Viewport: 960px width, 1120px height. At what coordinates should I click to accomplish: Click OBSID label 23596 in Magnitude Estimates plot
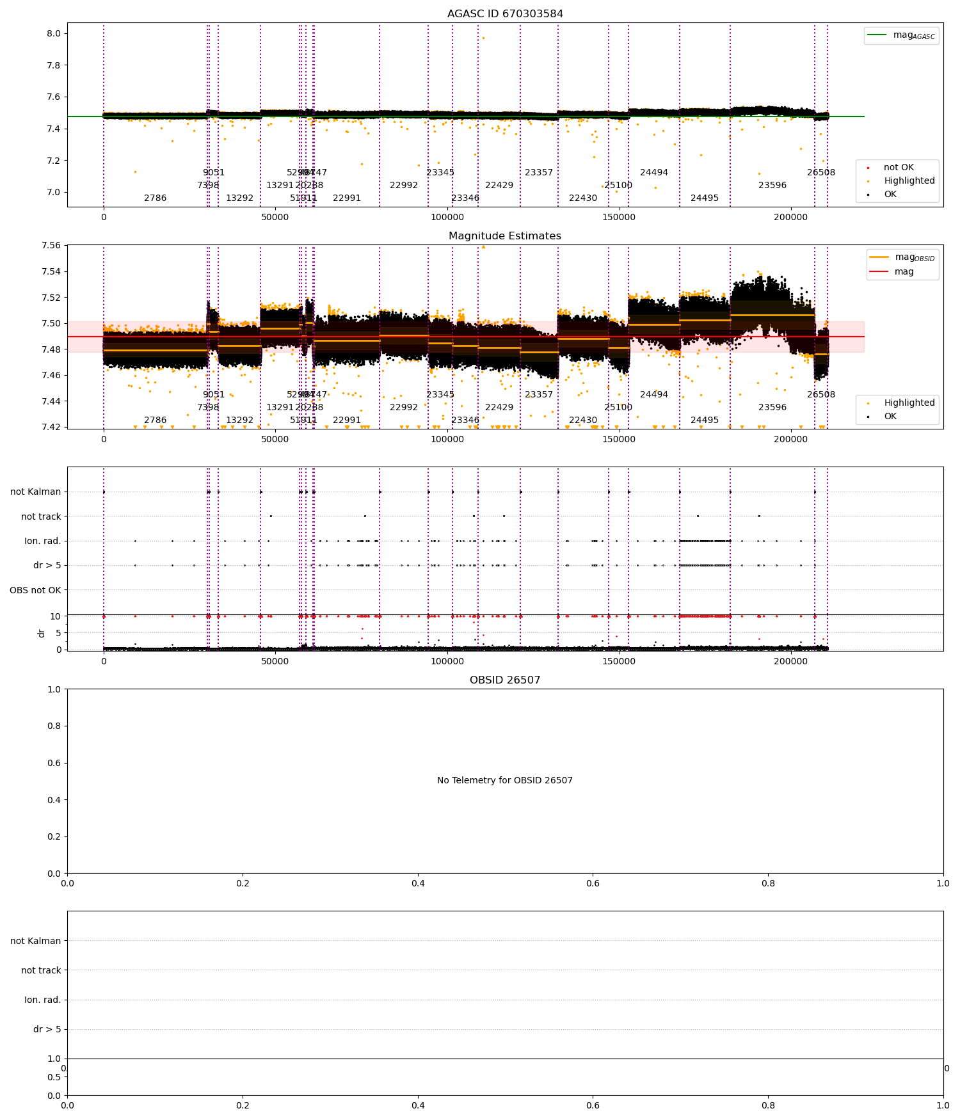[x=772, y=408]
